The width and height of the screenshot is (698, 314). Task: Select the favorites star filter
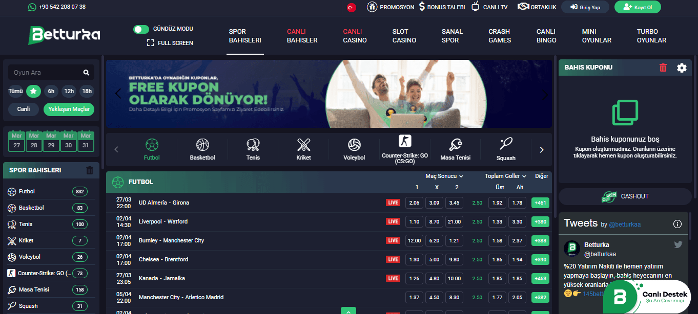pos(34,92)
